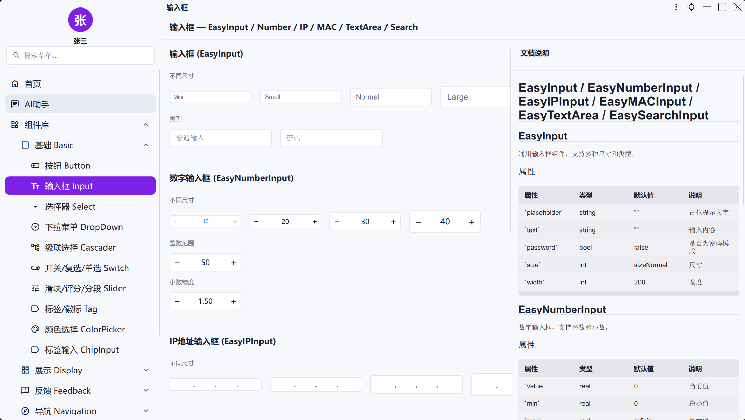Click the compass icon beside 导航 Navigation

25,411
